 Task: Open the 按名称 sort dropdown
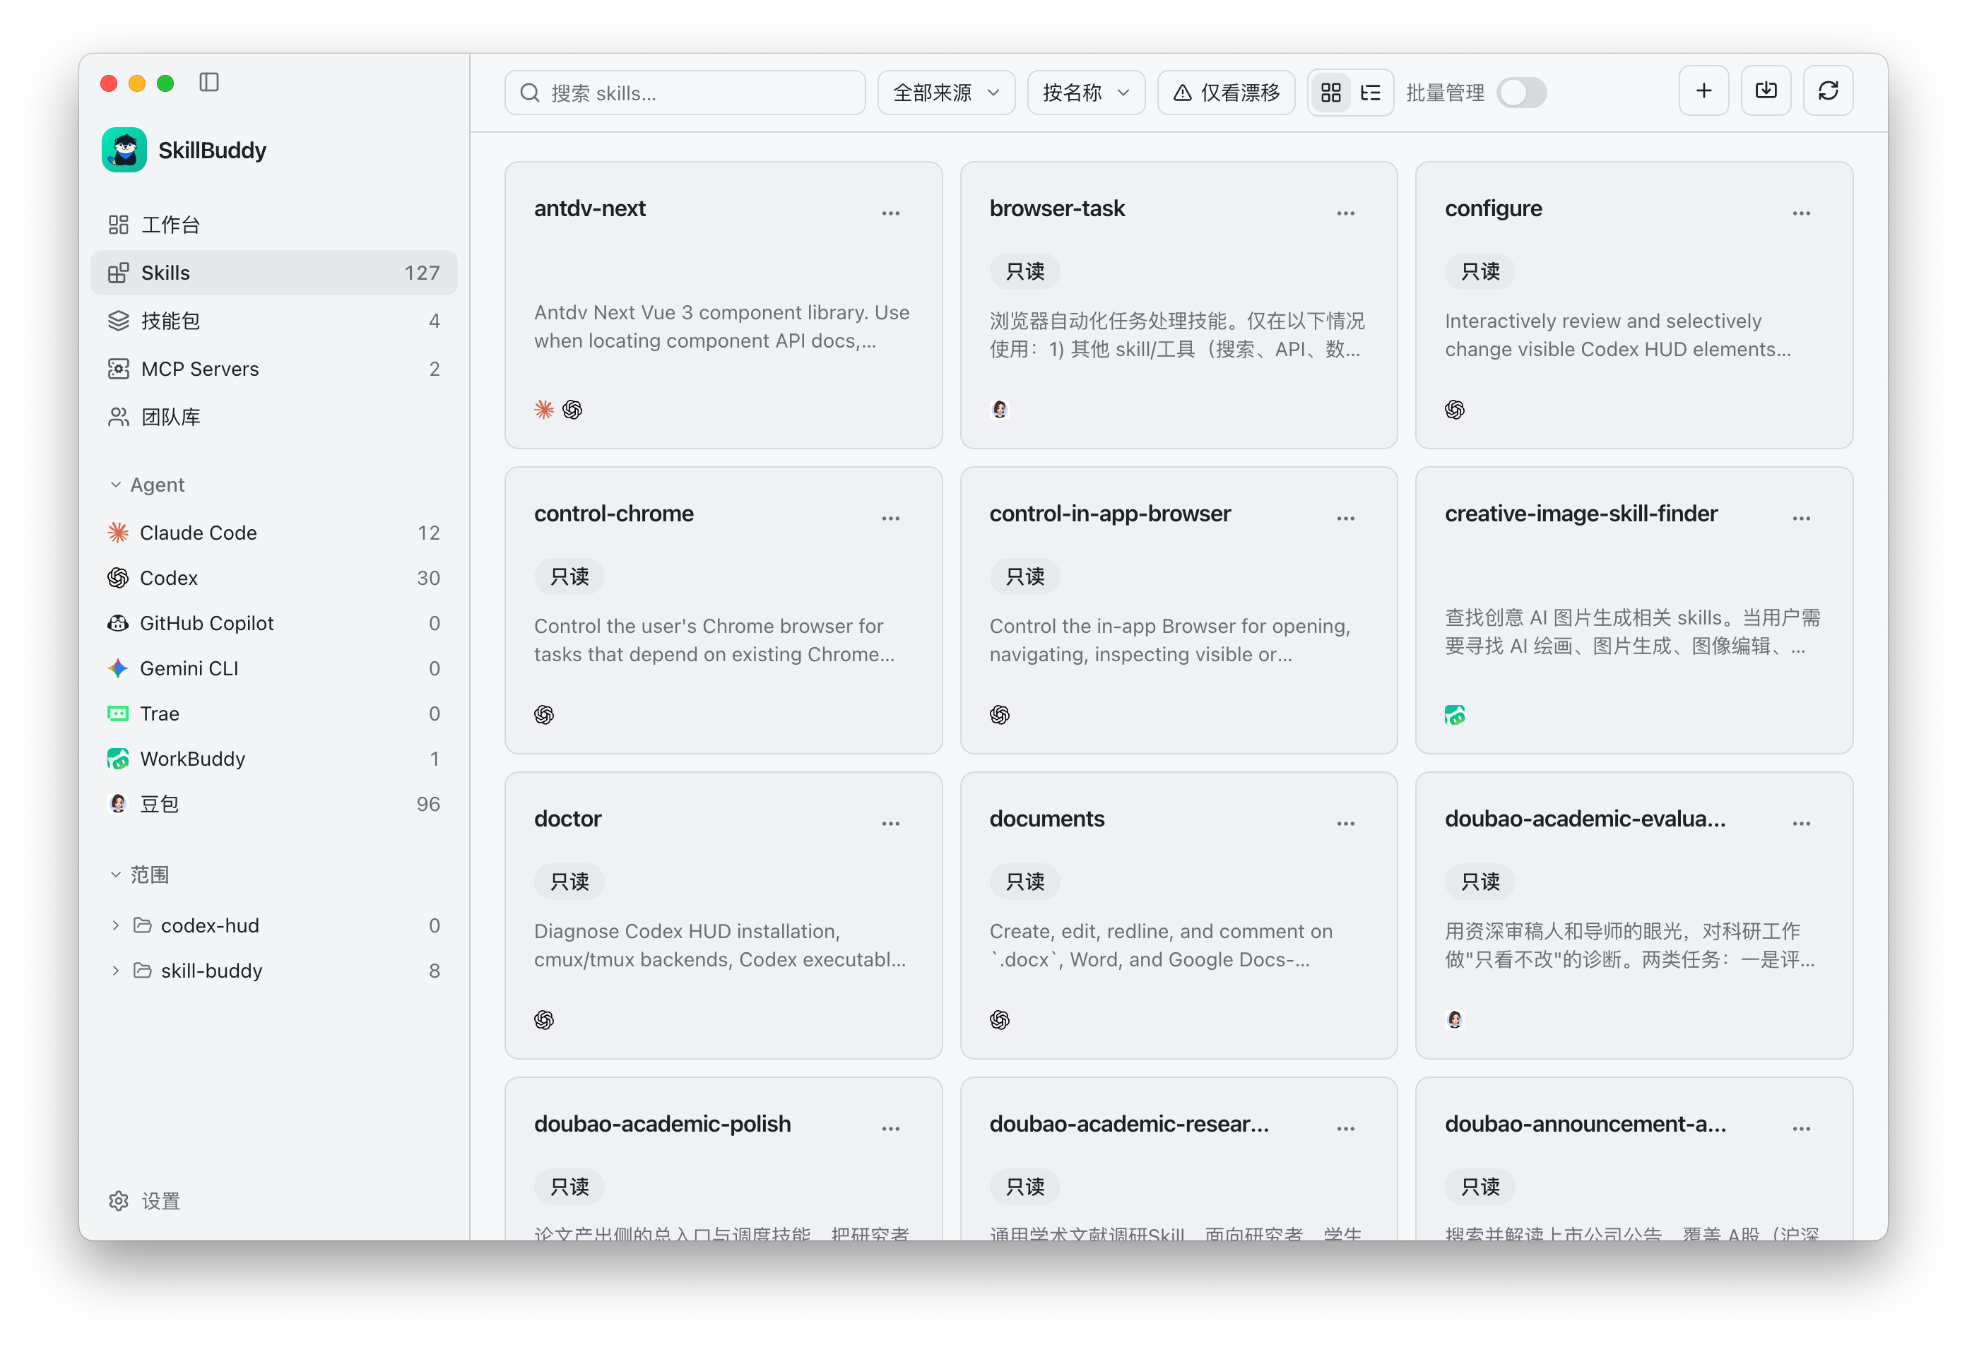tap(1086, 93)
